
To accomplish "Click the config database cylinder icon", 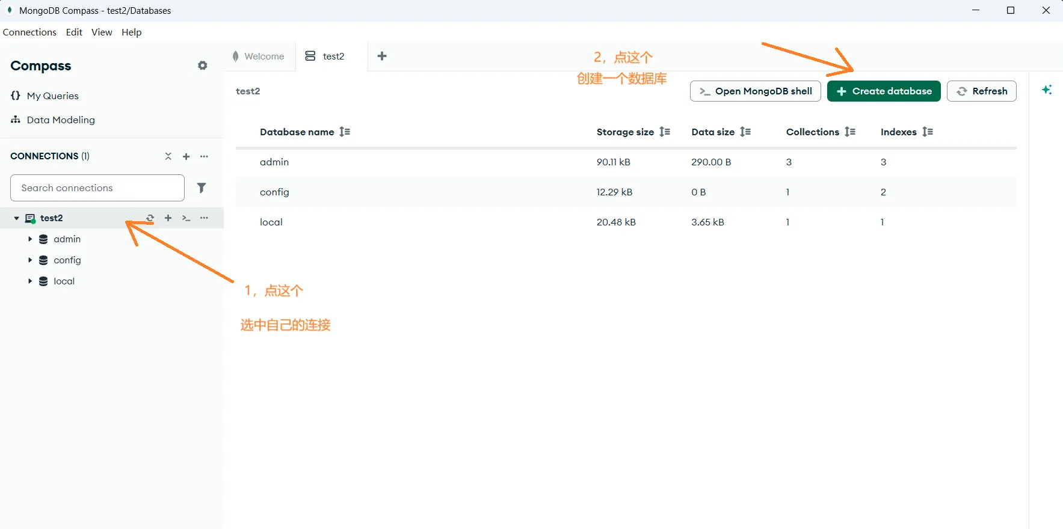I will point(43,260).
